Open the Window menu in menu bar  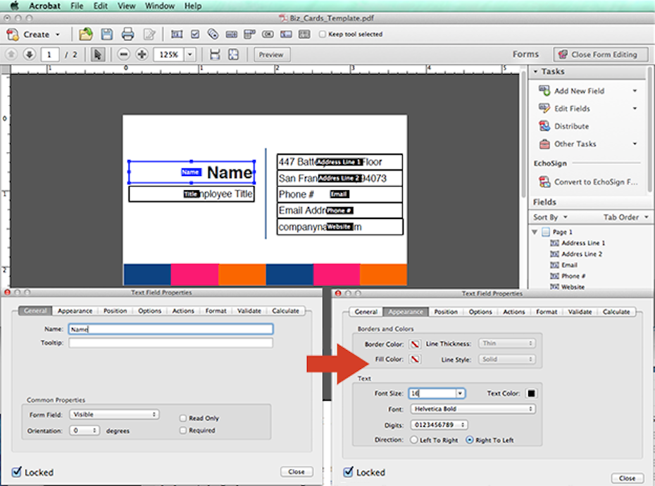click(160, 6)
